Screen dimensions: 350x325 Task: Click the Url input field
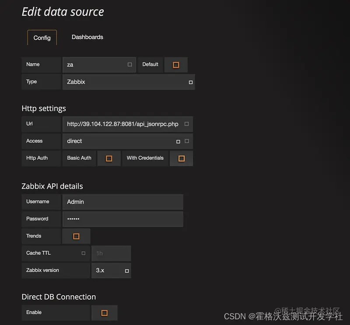click(128, 124)
